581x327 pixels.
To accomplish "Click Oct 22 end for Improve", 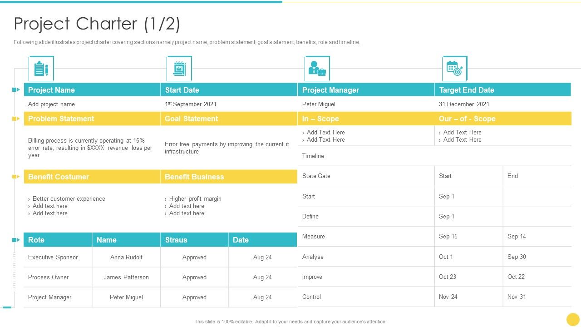I will pyautogui.click(x=516, y=277).
